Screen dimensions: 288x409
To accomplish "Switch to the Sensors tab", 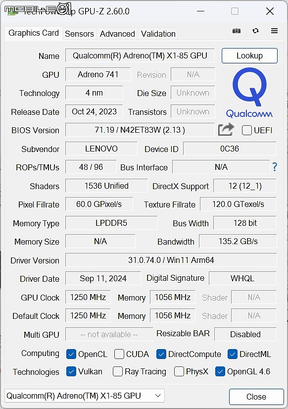I will pyautogui.click(x=79, y=34).
